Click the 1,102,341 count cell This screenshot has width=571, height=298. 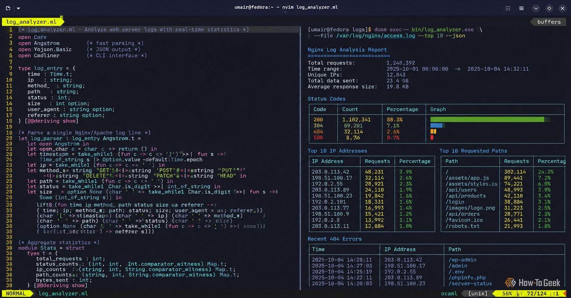click(356, 119)
